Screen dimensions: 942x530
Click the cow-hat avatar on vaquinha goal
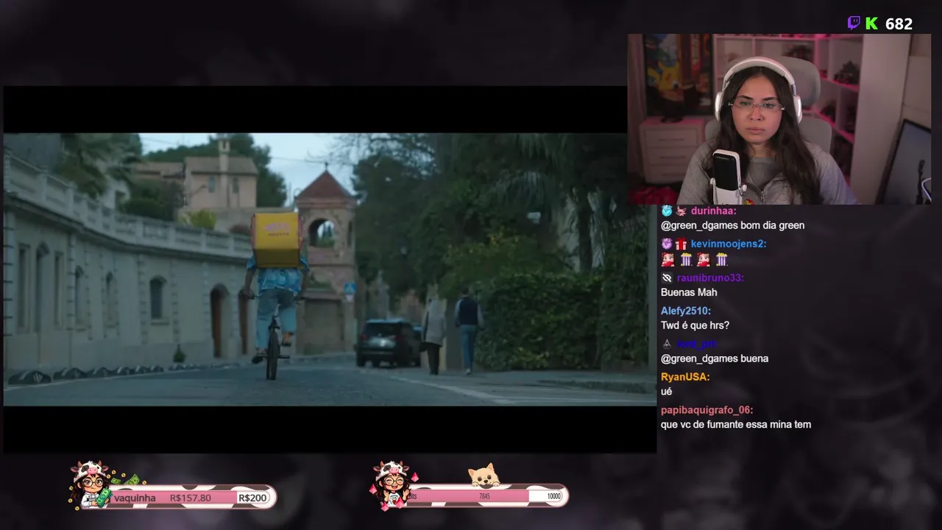point(90,484)
